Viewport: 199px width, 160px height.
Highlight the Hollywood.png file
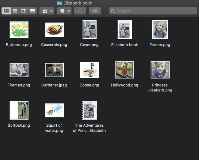[x=125, y=70]
